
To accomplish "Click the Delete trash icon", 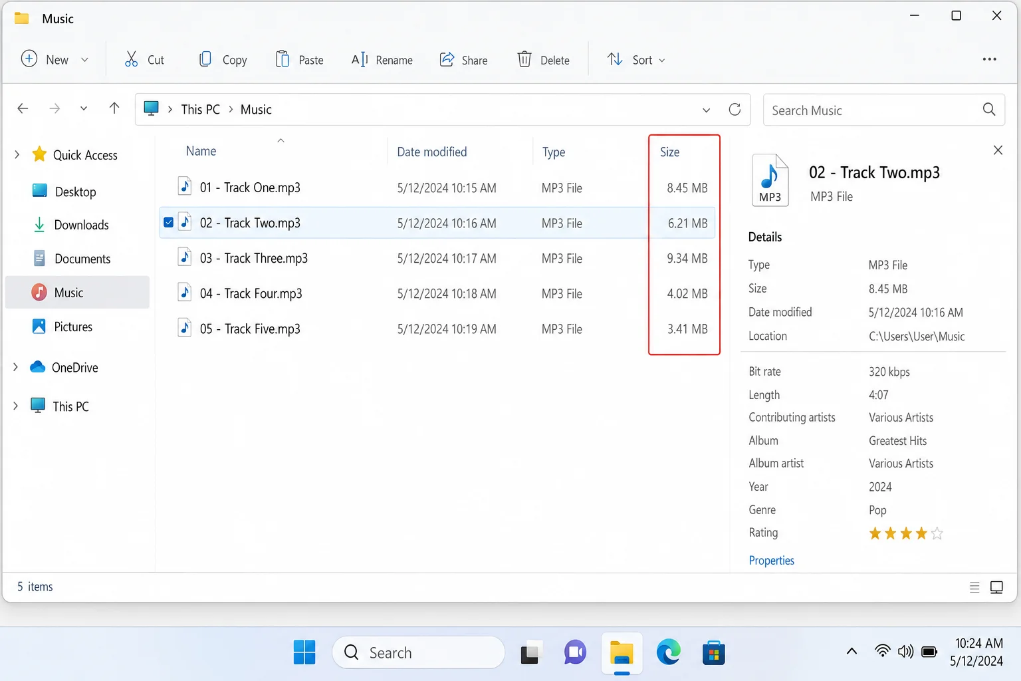I will pyautogui.click(x=524, y=59).
